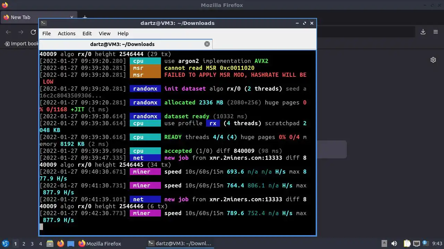Viewport: 444px width, 249px height.
Task: Close the dartz@VM3 terminal tab
Action: coord(207,44)
